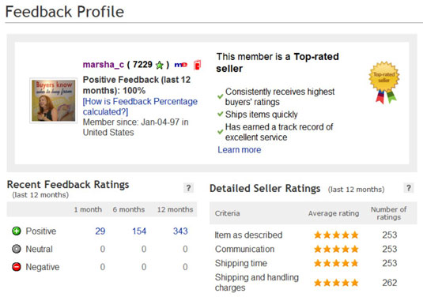Follow the Learn more link

point(240,150)
